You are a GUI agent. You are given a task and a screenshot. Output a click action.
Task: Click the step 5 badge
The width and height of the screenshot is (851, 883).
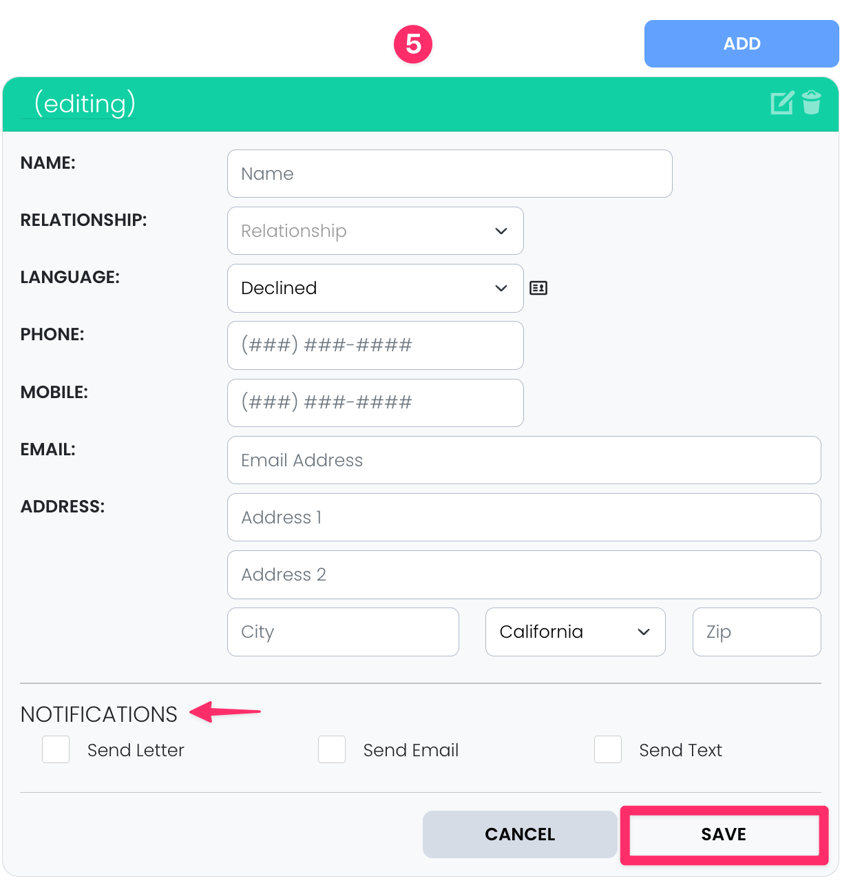[413, 44]
